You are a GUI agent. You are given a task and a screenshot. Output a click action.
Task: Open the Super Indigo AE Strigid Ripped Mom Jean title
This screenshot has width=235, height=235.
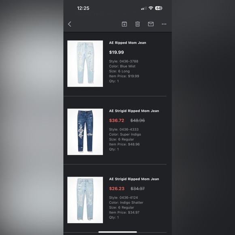tap(134, 111)
